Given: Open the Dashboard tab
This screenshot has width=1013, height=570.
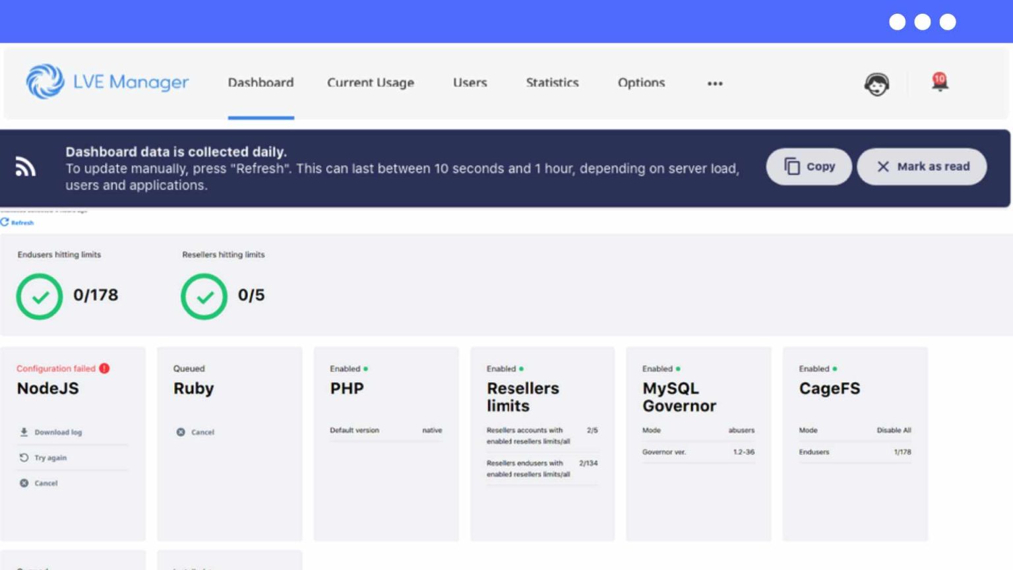Looking at the screenshot, I should pos(261,82).
